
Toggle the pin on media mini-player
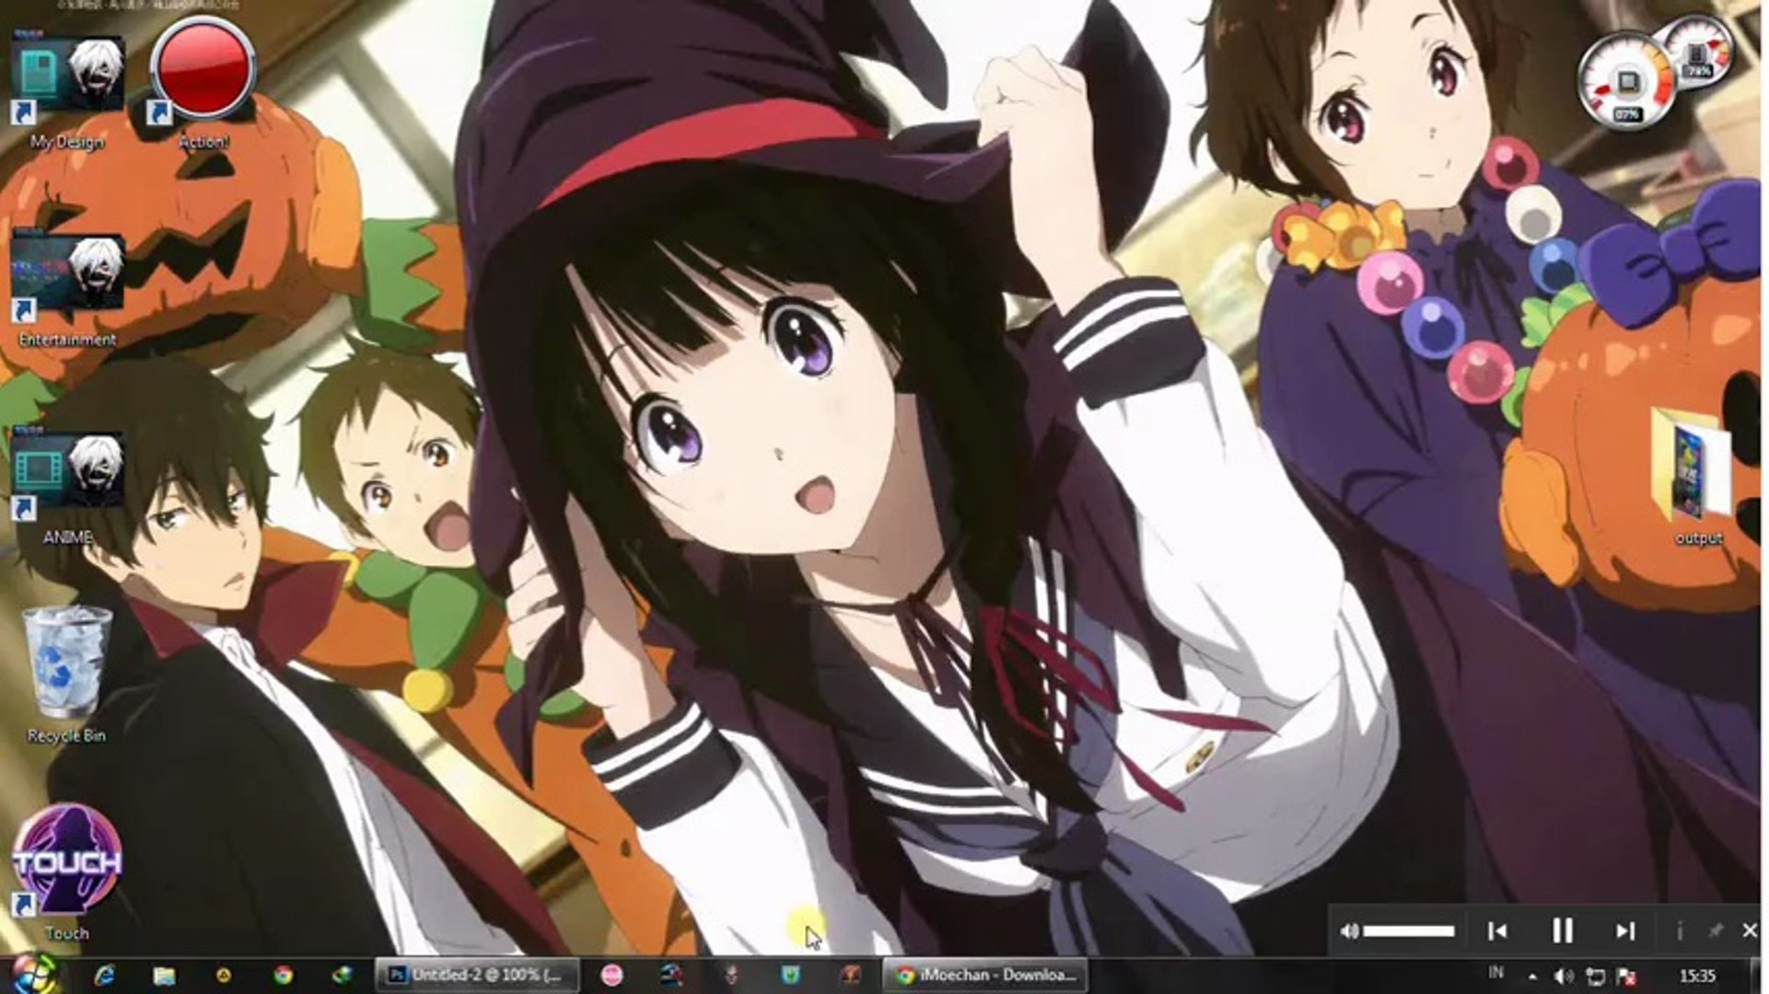[1715, 930]
